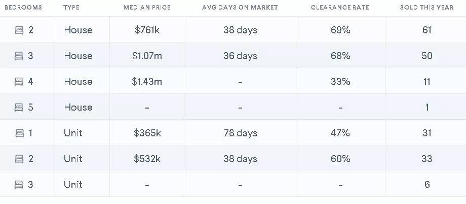Screen dimensions: 466x204
Task: Click the Bedrooms column header
Action: pos(23,8)
